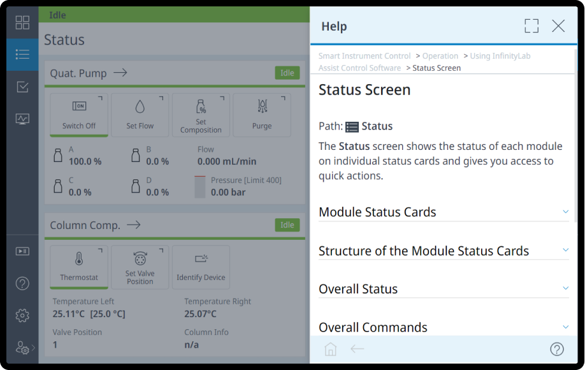Open Smart Instrument Control breadcrumb link
Viewport: 585px width, 370px height.
(x=365, y=56)
